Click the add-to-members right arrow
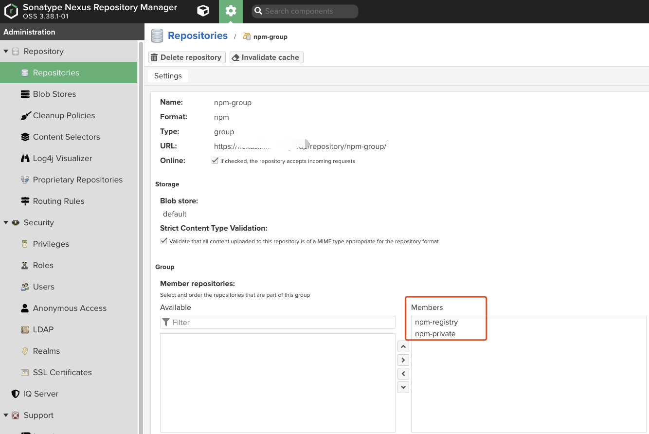 (403, 360)
